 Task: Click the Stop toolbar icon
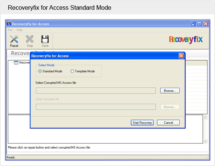[30, 39]
